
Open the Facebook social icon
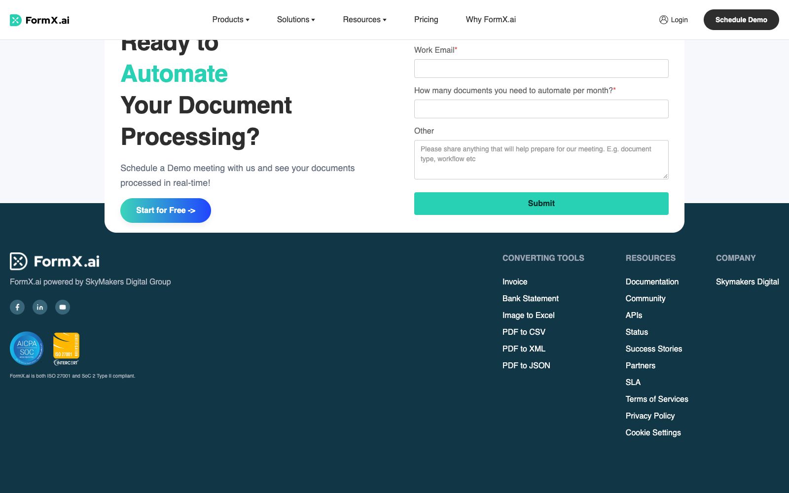17,307
